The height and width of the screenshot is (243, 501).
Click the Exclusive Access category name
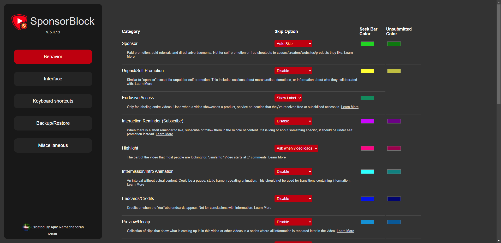[138, 98]
